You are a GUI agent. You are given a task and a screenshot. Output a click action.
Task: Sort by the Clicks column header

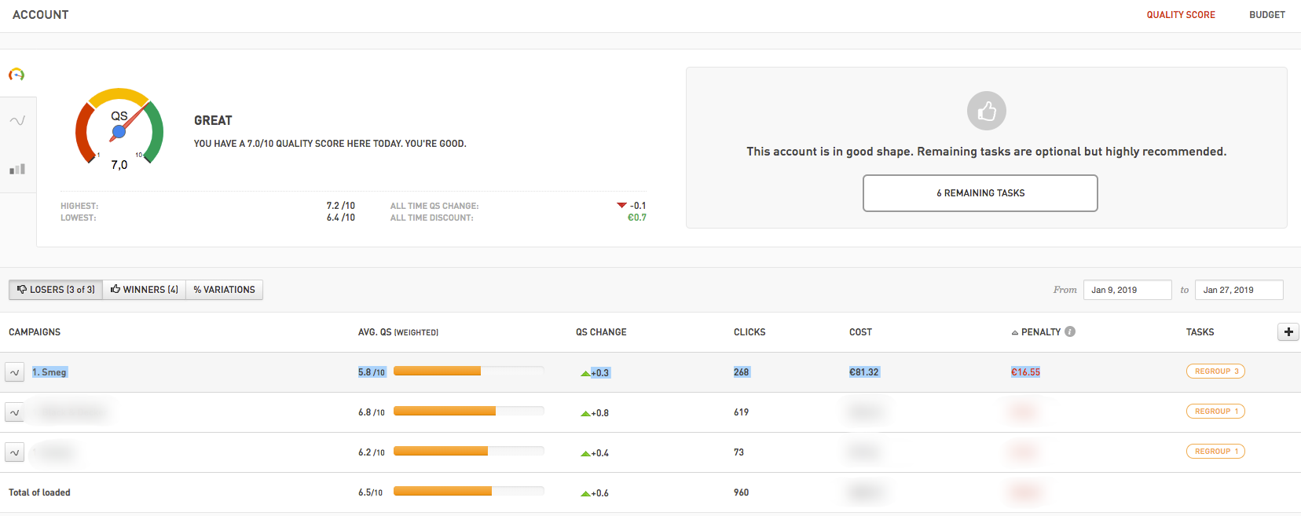click(x=749, y=332)
